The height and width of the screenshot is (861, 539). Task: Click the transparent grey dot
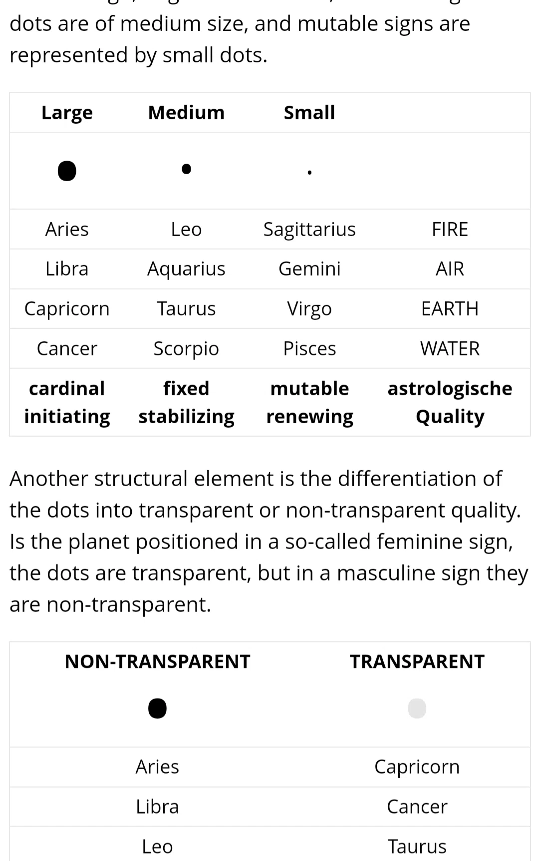[417, 708]
